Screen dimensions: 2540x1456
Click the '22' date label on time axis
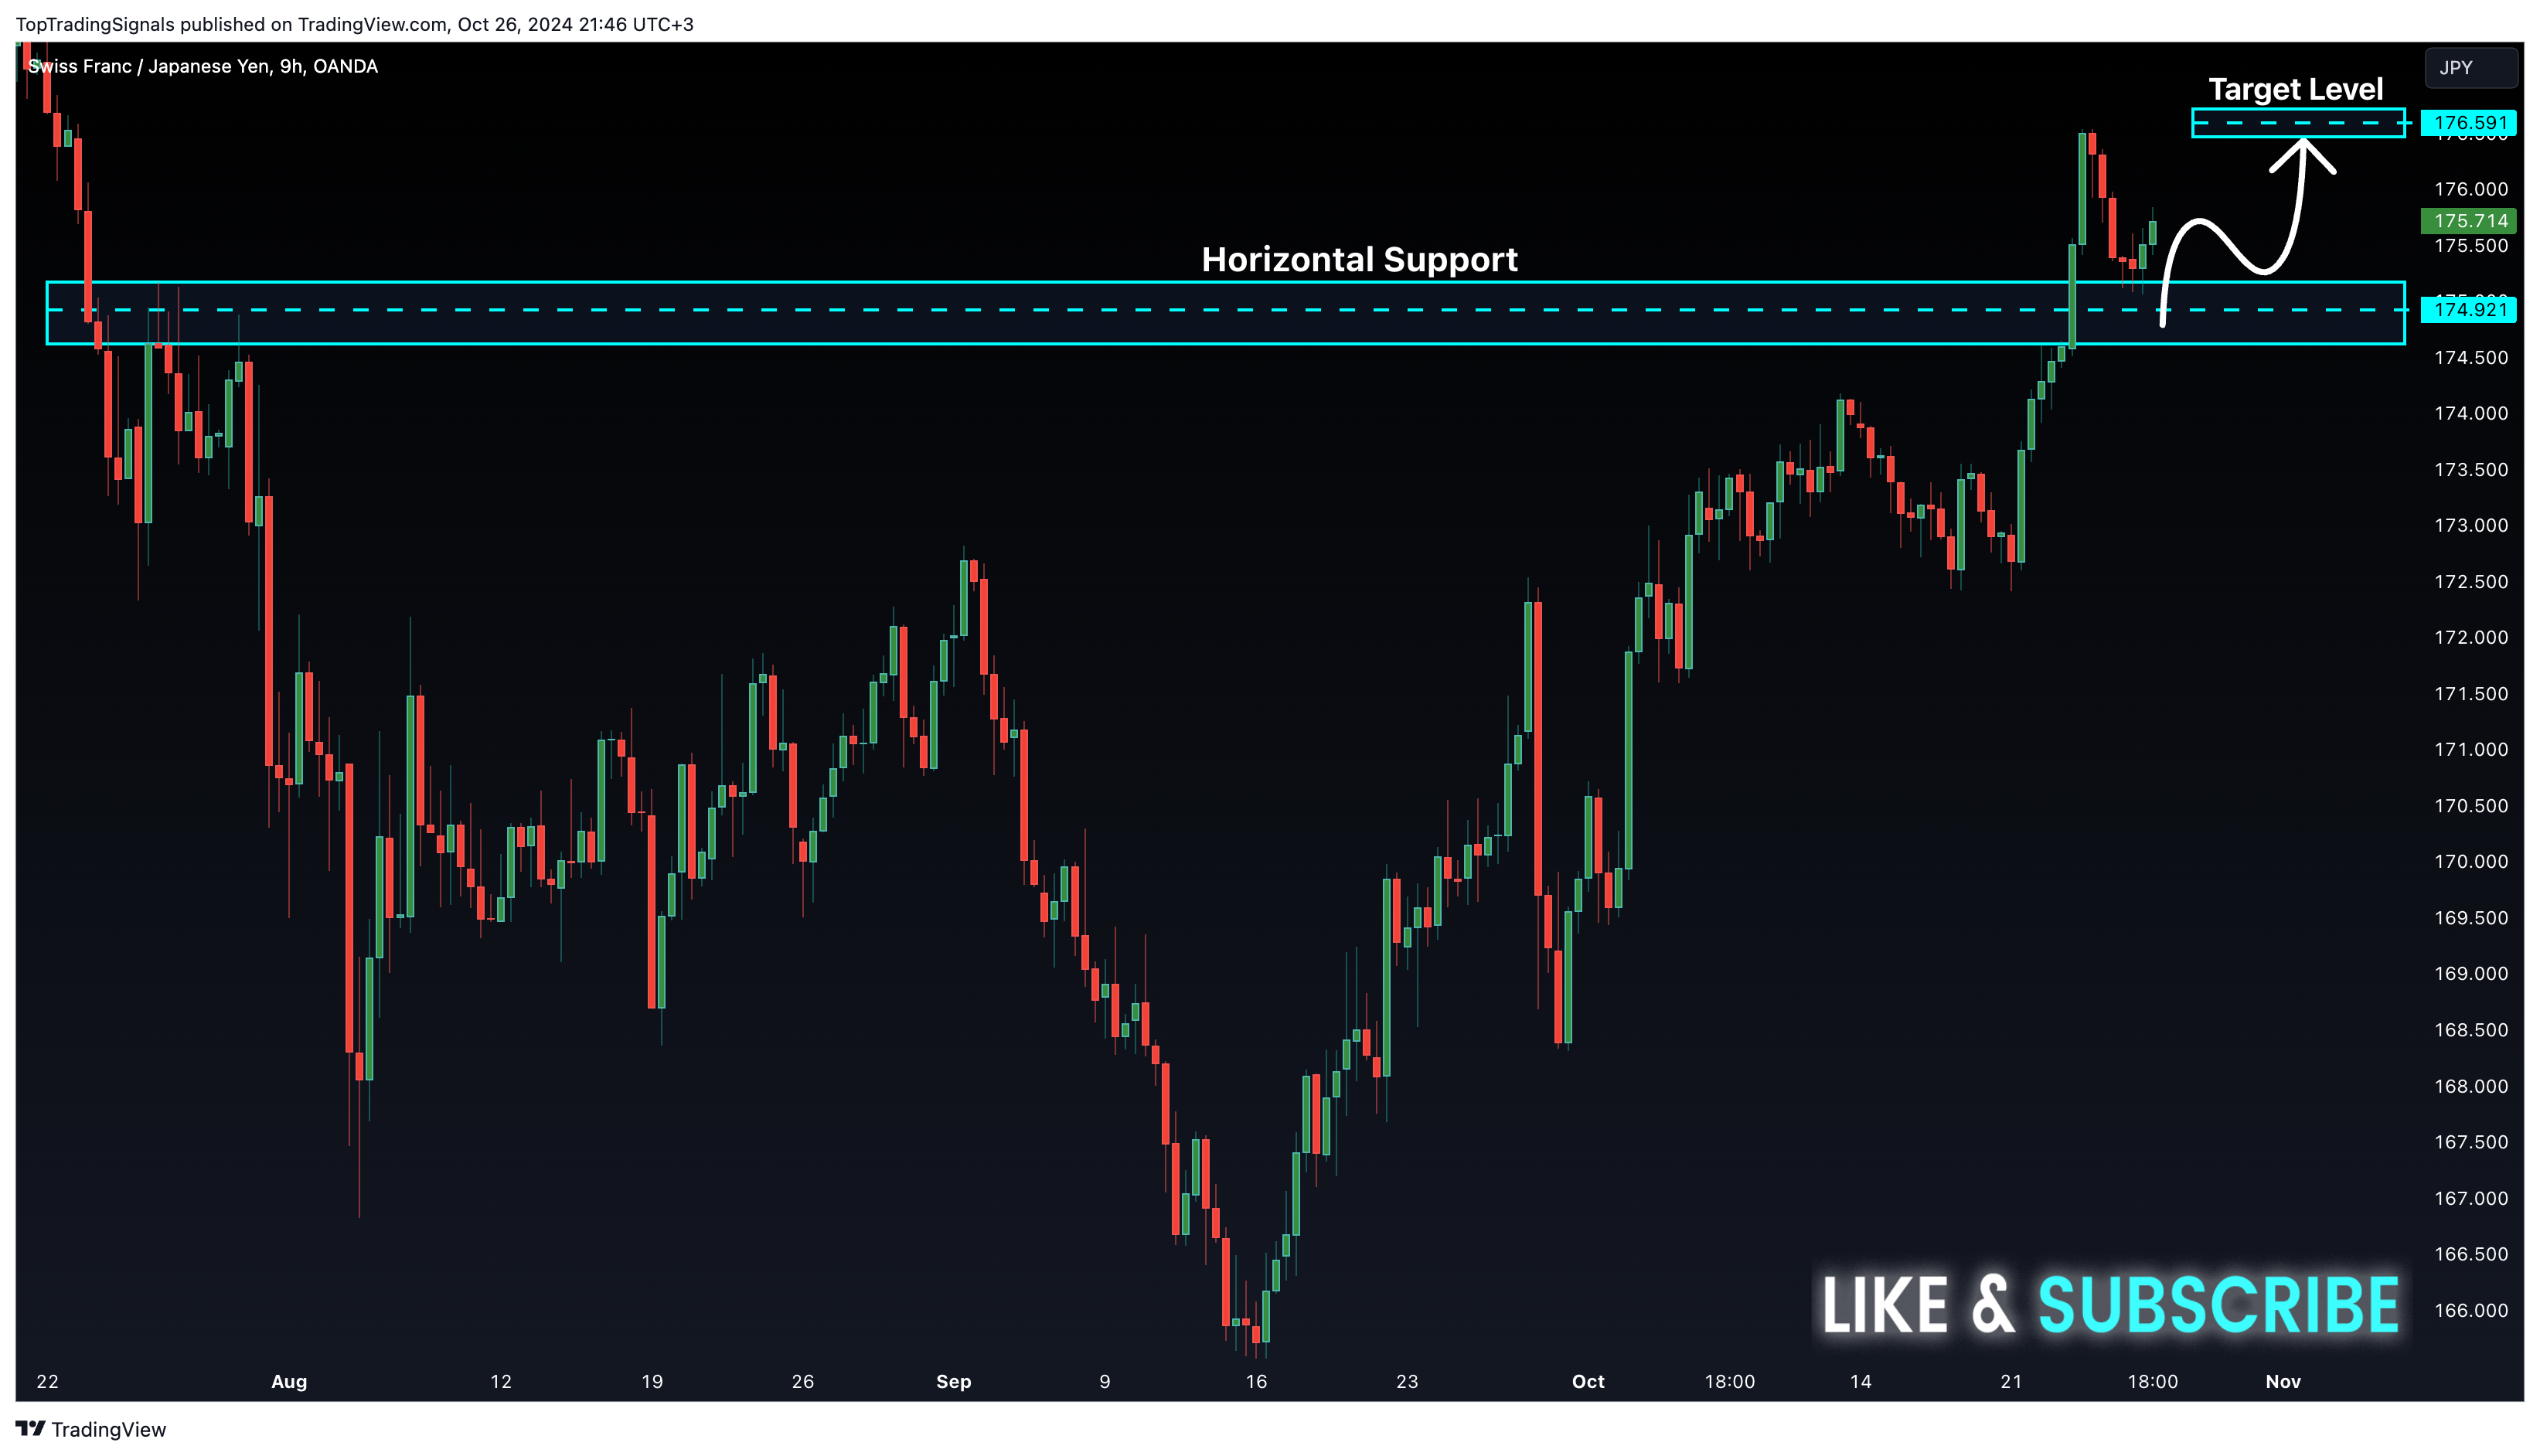(47, 1381)
